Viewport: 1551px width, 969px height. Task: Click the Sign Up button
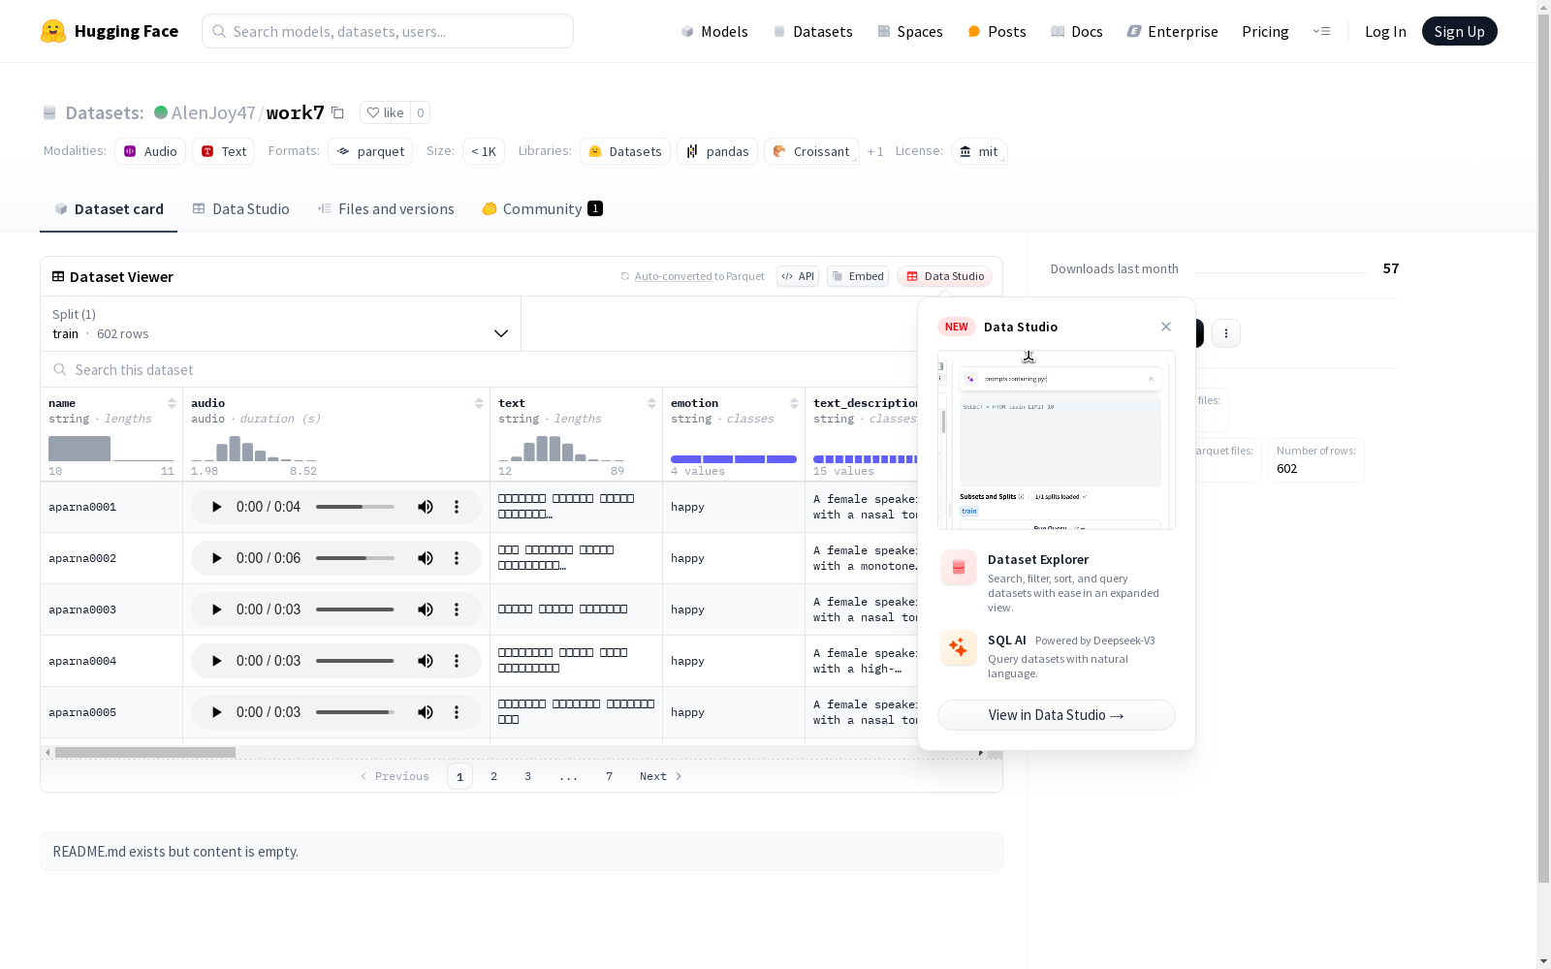(1459, 31)
